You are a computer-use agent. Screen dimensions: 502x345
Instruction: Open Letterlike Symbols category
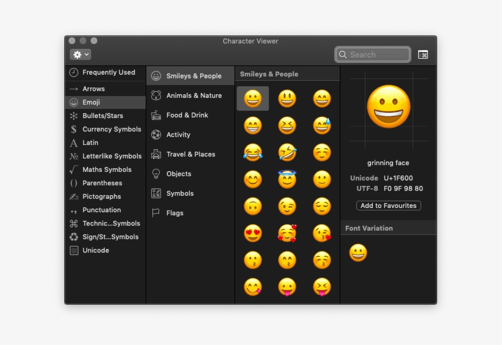(x=105, y=156)
